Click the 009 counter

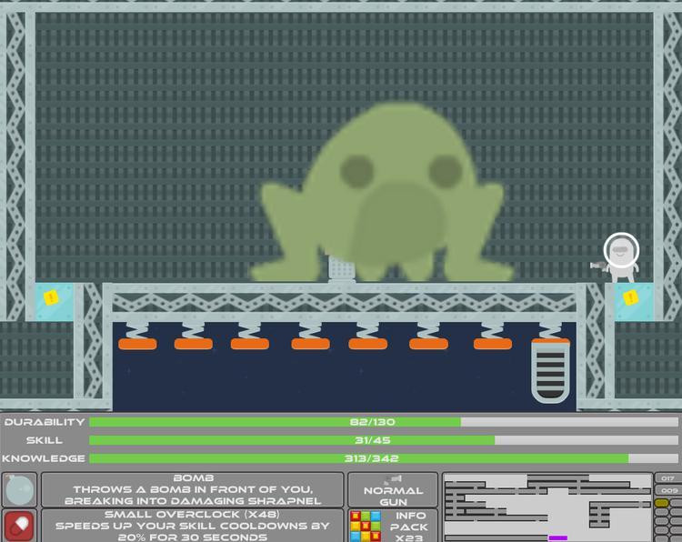tap(669, 490)
